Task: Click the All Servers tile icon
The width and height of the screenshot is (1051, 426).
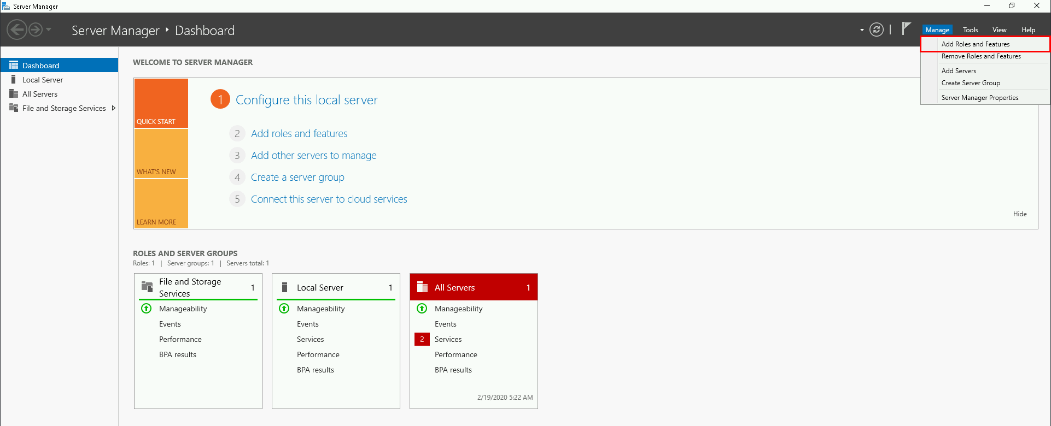Action: tap(422, 287)
